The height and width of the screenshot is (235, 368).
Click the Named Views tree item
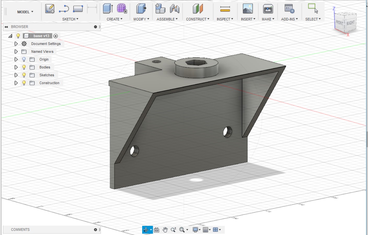pyautogui.click(x=42, y=51)
